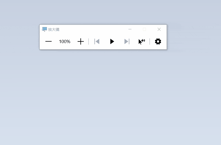Image resolution: width=221 pixels, height=145 pixels.
Task: Click the 放大镜 window title text
Action: pyautogui.click(x=54, y=29)
